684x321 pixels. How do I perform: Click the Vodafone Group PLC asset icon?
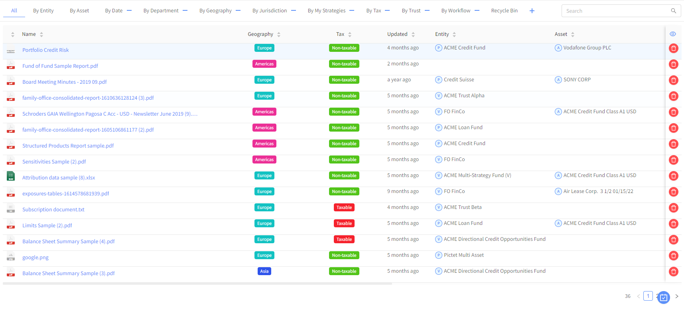click(558, 48)
